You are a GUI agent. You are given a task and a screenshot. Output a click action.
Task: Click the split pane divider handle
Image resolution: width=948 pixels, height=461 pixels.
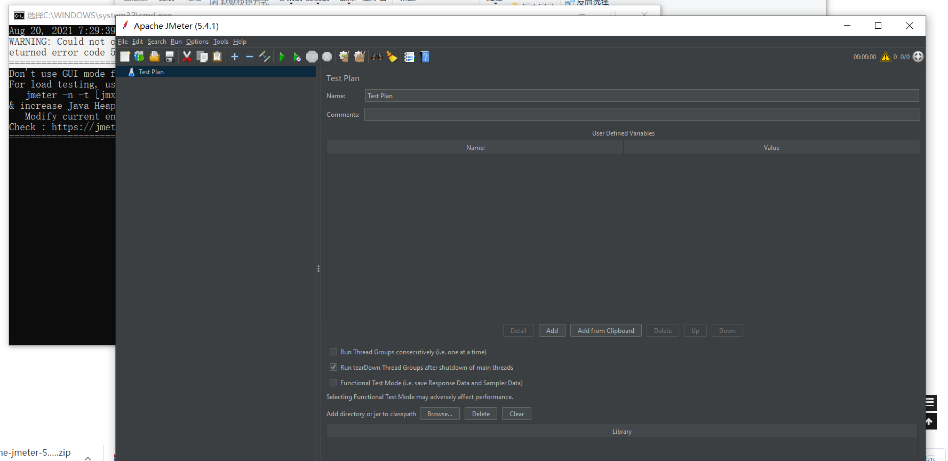click(x=318, y=269)
